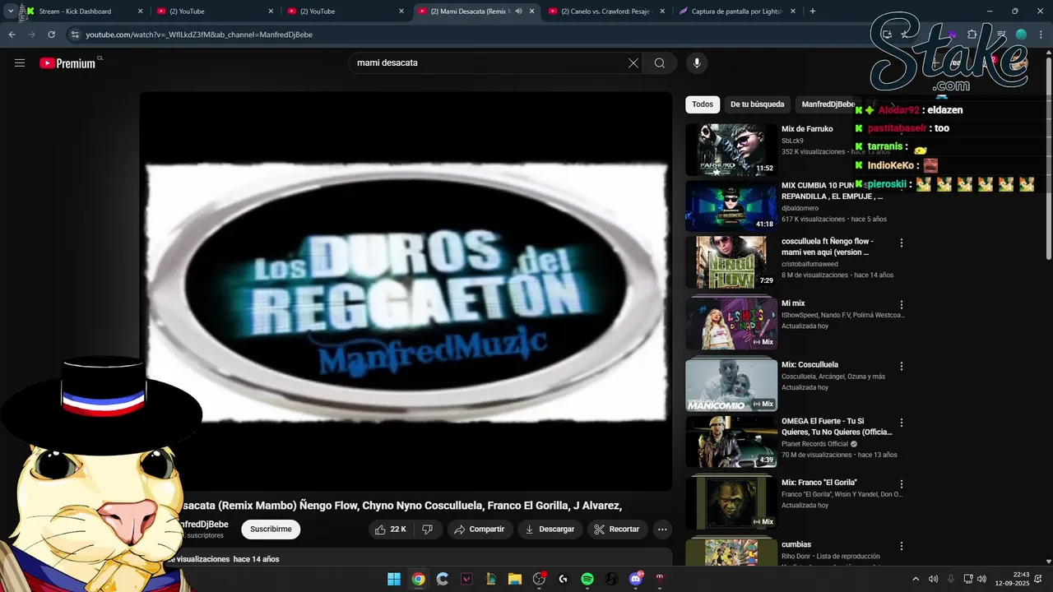Open options for OMEGA El Fuerte video

click(902, 423)
